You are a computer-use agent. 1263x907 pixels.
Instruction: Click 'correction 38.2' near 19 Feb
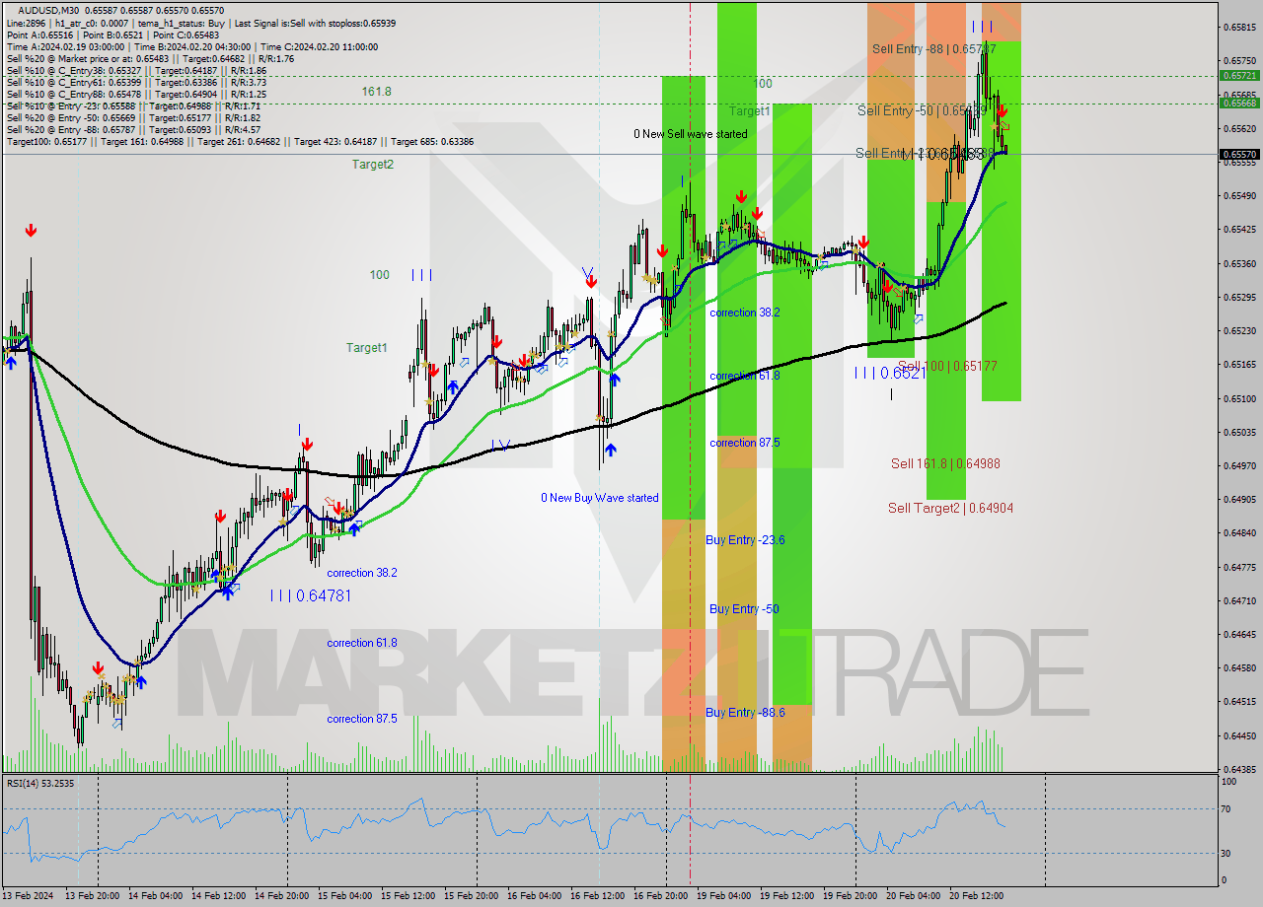(x=745, y=313)
